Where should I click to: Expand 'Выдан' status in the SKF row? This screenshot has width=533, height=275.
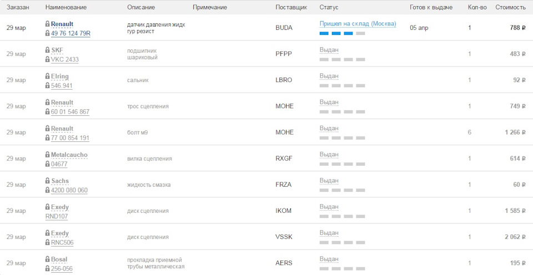click(x=329, y=50)
